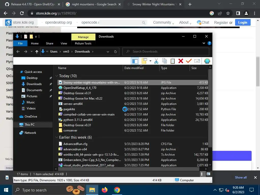Viewport: 260px width, 195px height.
Task: Click Users in the address breadcrumb
Action: (x=54, y=52)
